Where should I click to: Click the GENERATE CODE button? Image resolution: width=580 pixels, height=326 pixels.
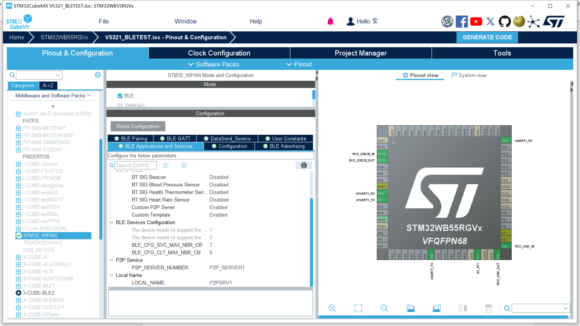click(x=487, y=37)
